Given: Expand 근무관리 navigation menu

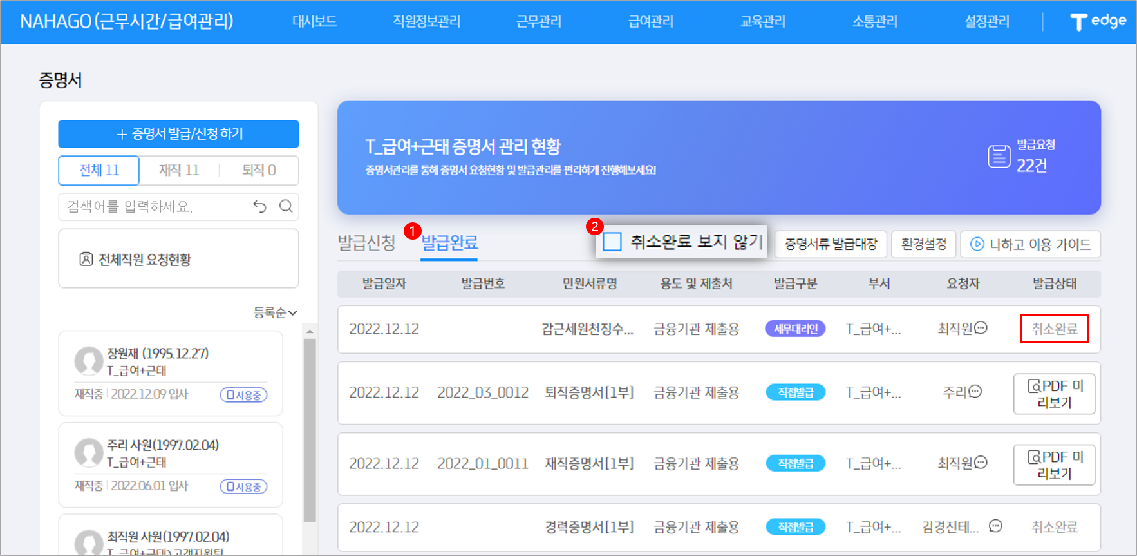Looking at the screenshot, I should click(x=538, y=22).
